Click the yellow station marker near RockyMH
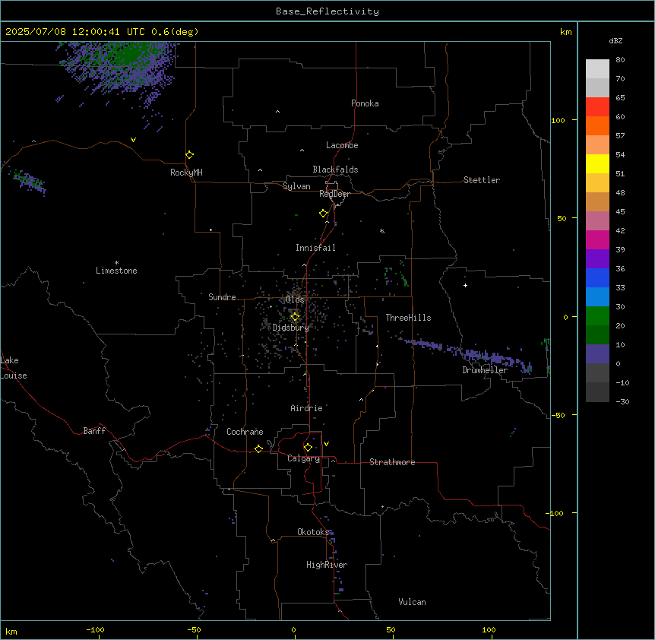 [x=189, y=155]
